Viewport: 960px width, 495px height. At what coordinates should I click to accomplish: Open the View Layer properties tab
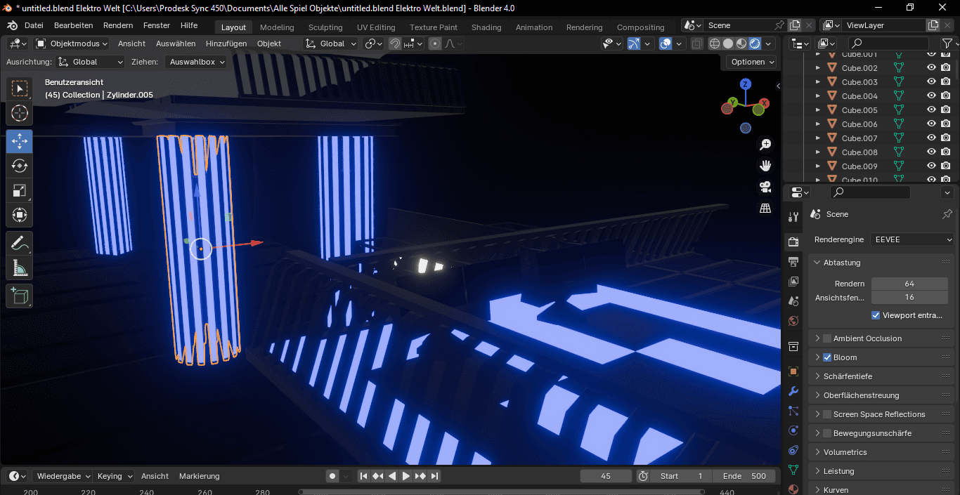pos(793,282)
